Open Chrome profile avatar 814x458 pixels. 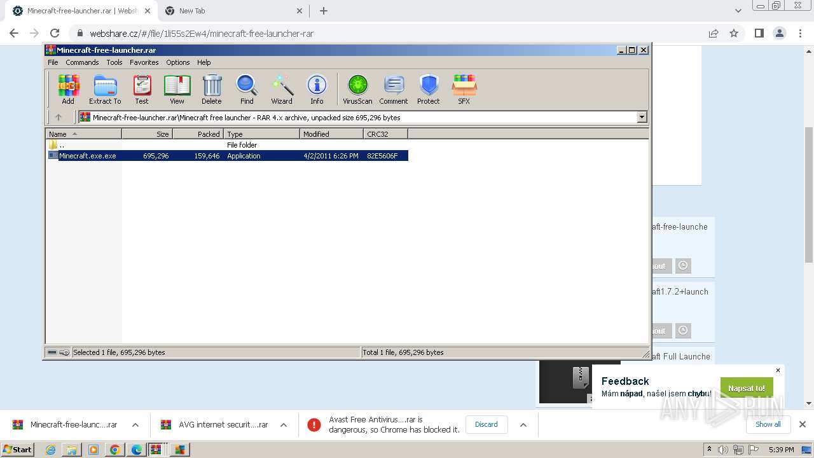(779, 33)
